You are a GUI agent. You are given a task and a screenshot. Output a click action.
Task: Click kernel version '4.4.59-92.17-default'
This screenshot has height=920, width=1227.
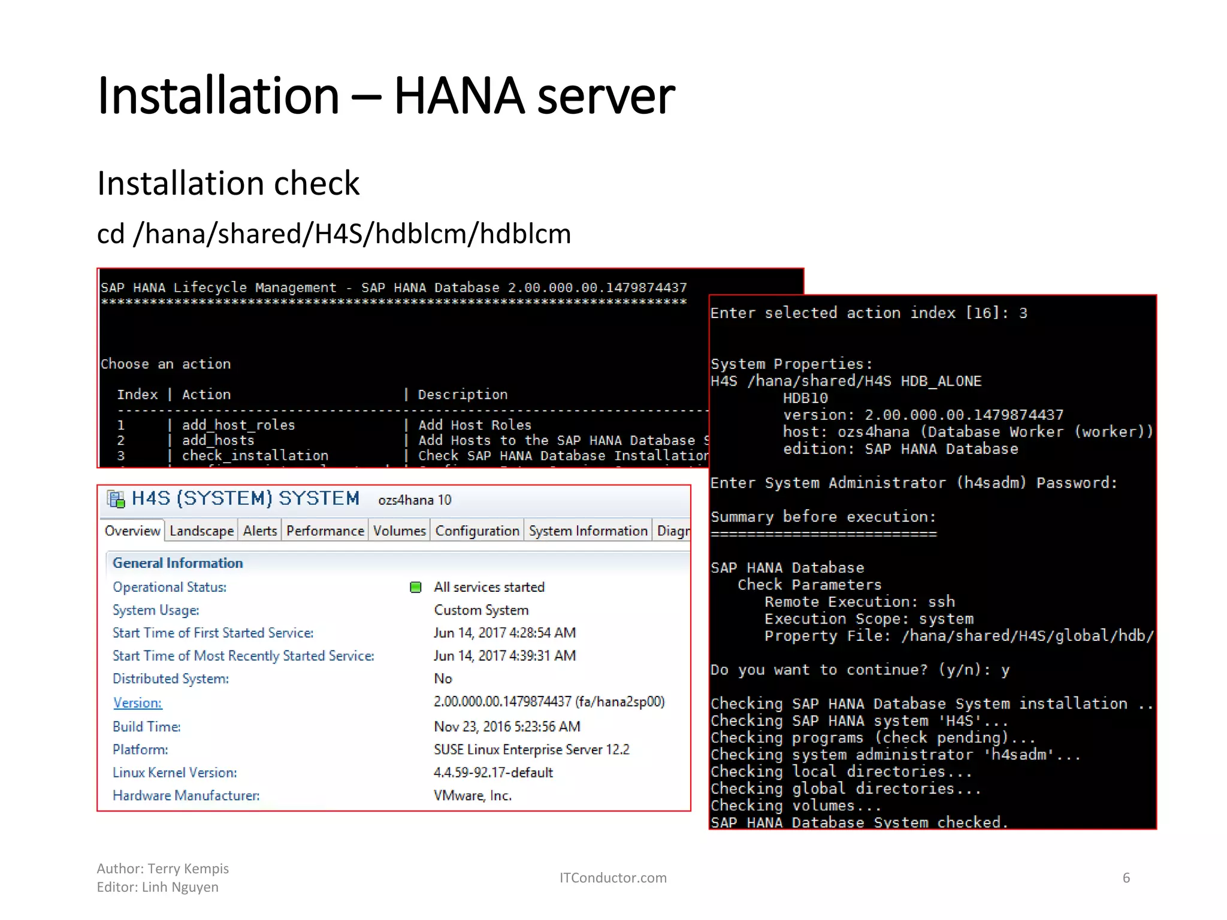[x=493, y=772]
